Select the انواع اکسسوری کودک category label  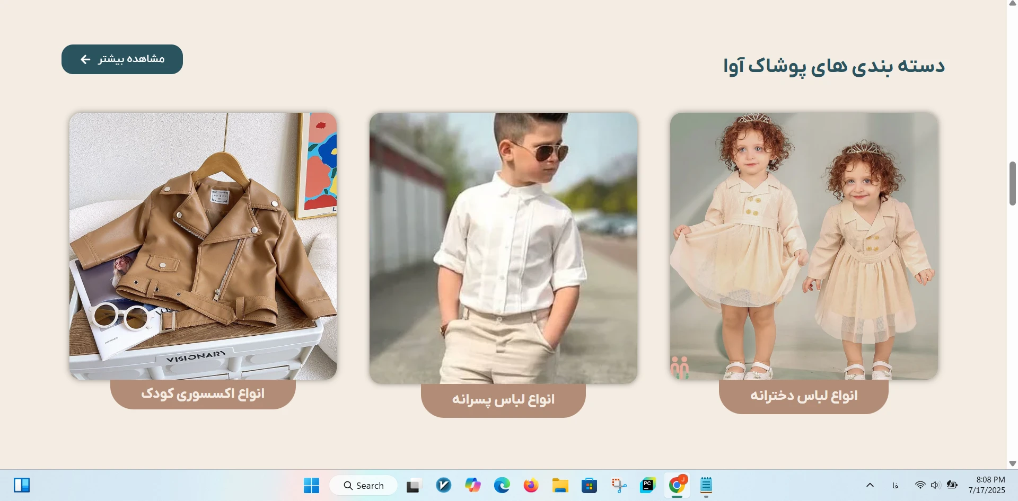coord(203,394)
